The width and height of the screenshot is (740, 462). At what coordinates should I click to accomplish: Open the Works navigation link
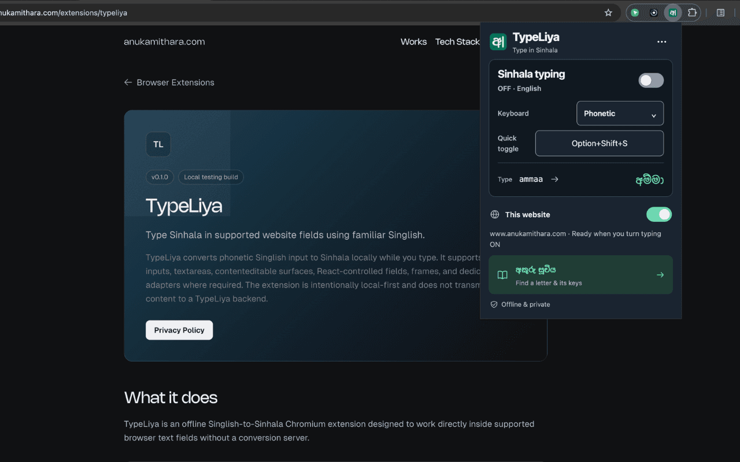click(x=413, y=42)
